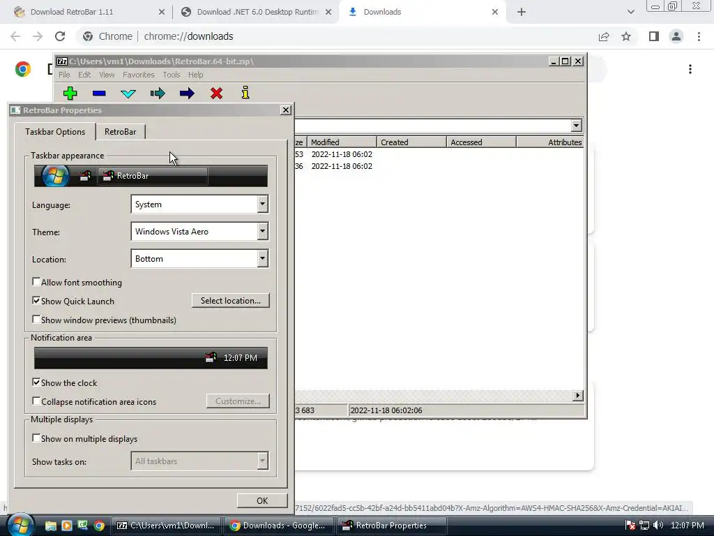Open the Edit menu in 7-Zip
This screenshot has height=536, width=714.
[84, 75]
